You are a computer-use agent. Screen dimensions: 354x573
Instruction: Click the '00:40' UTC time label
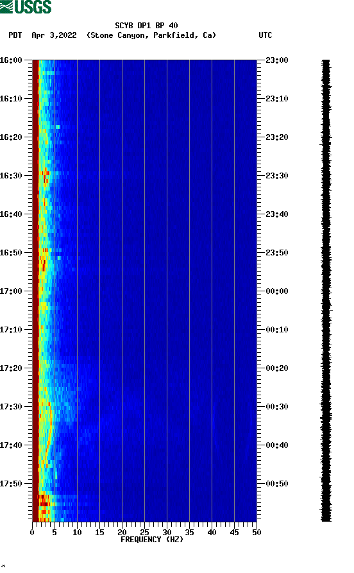coord(277,445)
